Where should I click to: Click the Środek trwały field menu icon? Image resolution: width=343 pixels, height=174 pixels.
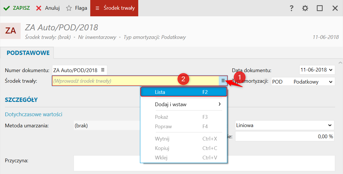coord(223,81)
